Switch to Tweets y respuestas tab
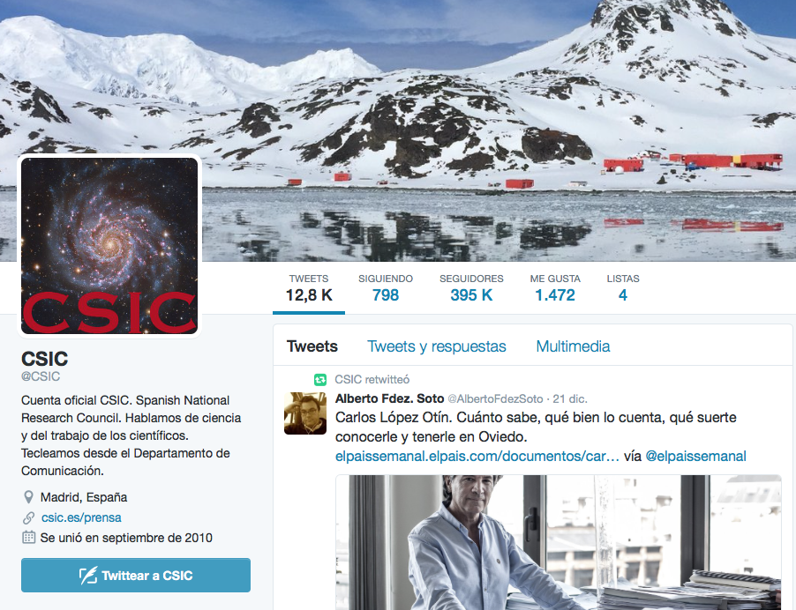 tap(437, 346)
